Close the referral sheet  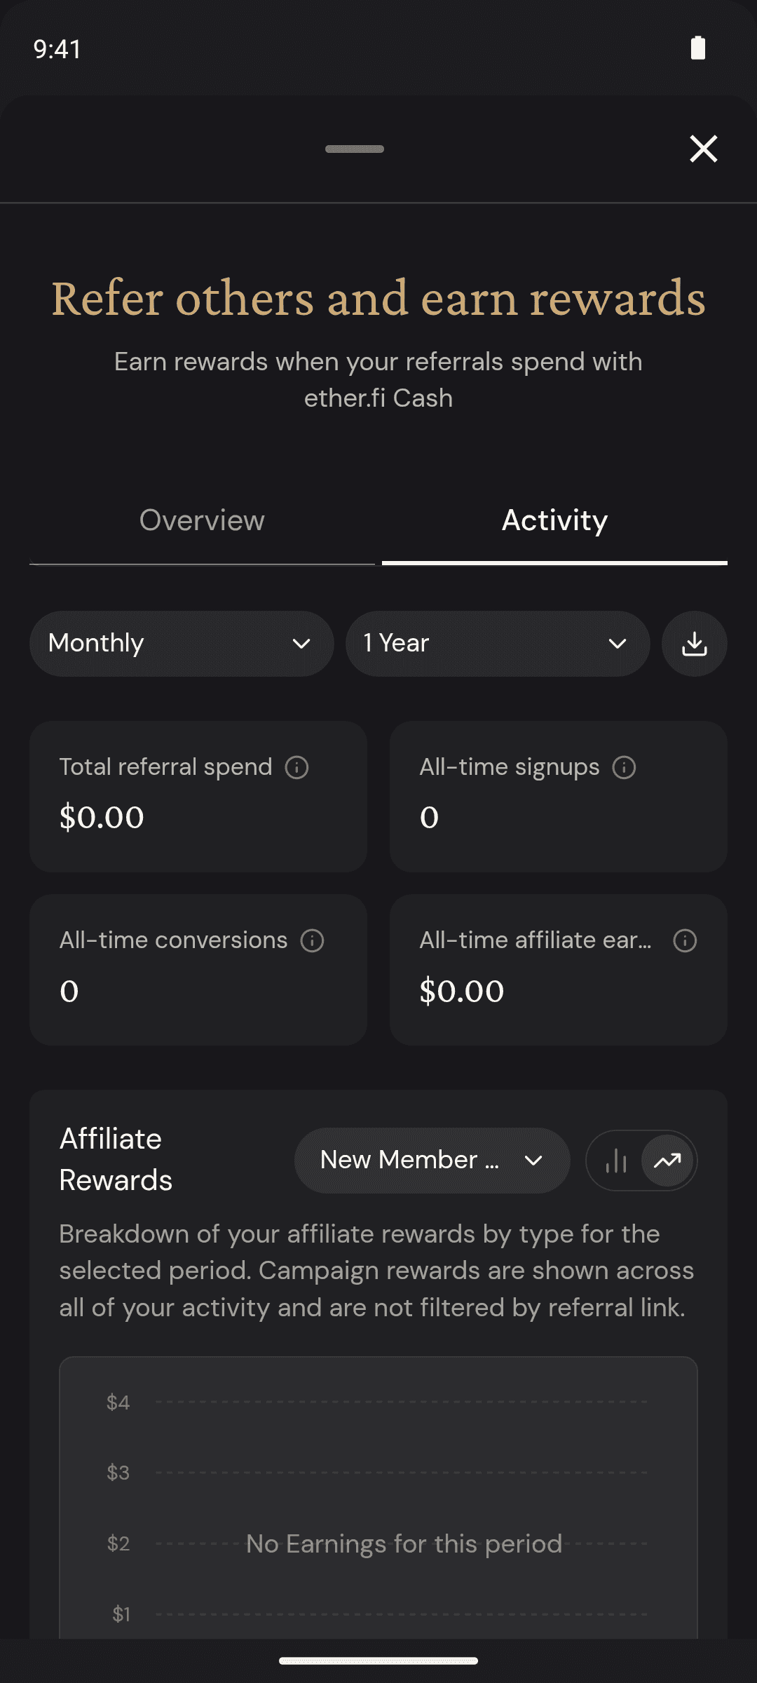coord(703,149)
